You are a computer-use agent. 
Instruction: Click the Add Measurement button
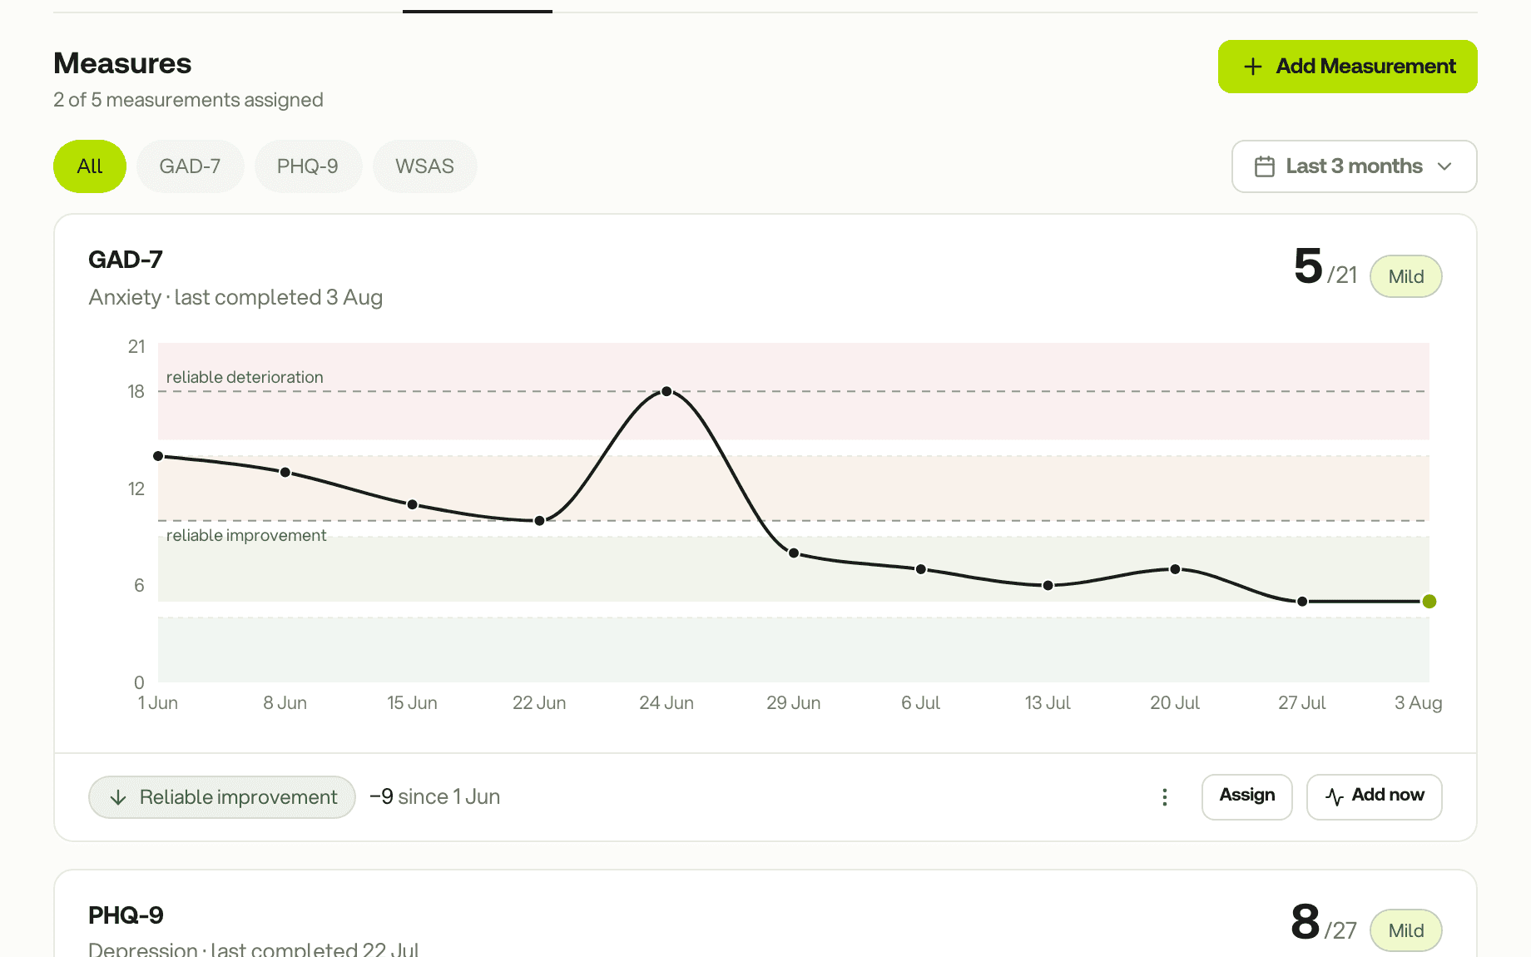coord(1347,67)
